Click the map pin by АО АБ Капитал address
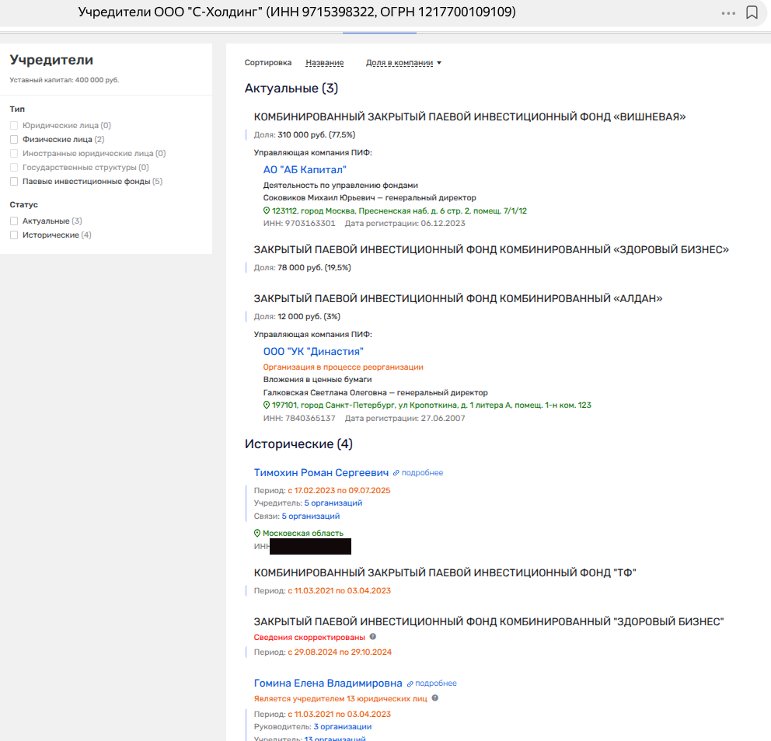Image resolution: width=771 pixels, height=741 pixels. 267,210
